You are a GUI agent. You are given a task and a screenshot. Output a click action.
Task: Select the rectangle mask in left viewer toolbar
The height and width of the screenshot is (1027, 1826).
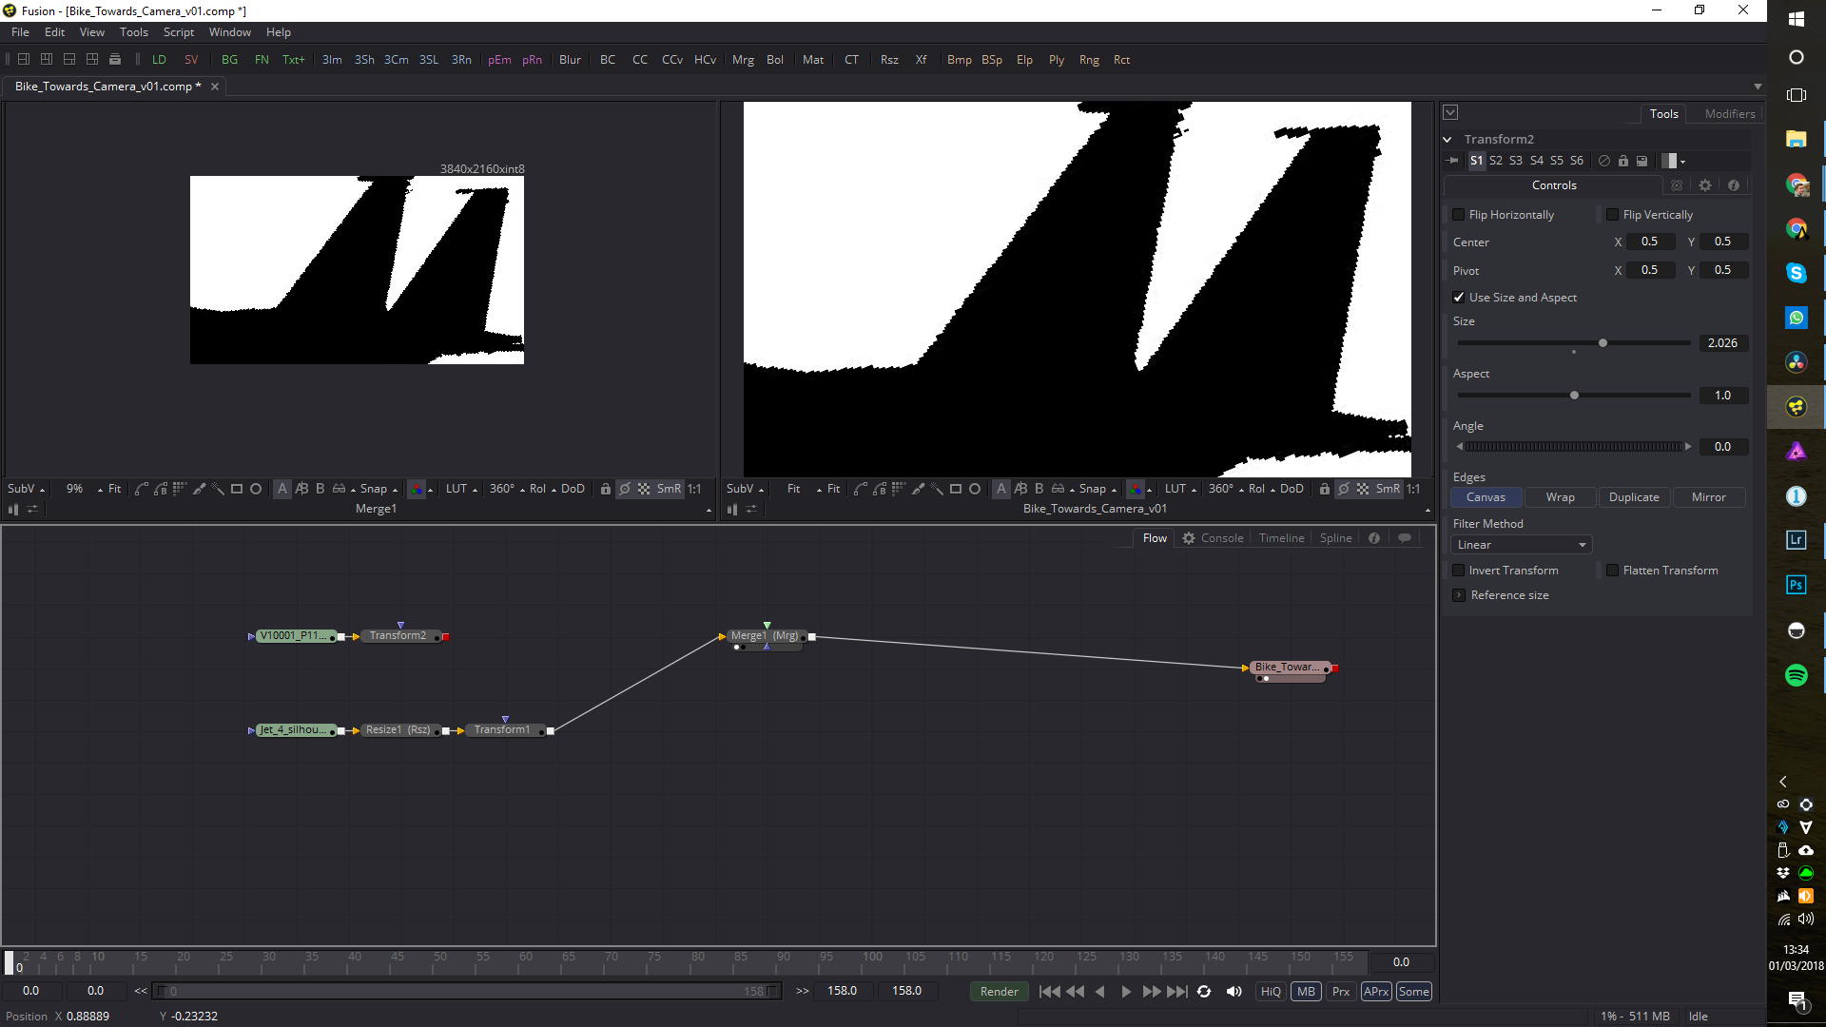(237, 489)
